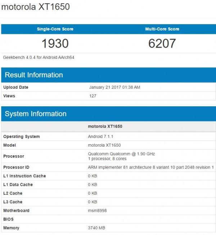This screenshot has width=216, height=235.
Task: Click the motorola XT1650 table column header
Action: pos(104,127)
